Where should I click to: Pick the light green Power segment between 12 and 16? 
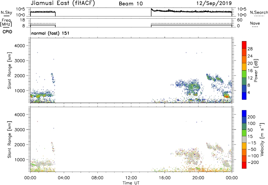[x=244, y=74]
